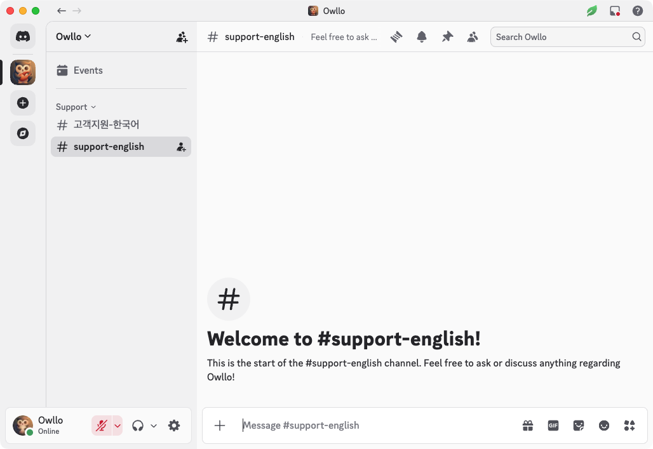The width and height of the screenshot is (653, 449).
Task: Open server Discover with the compass icon
Action: pos(23,133)
